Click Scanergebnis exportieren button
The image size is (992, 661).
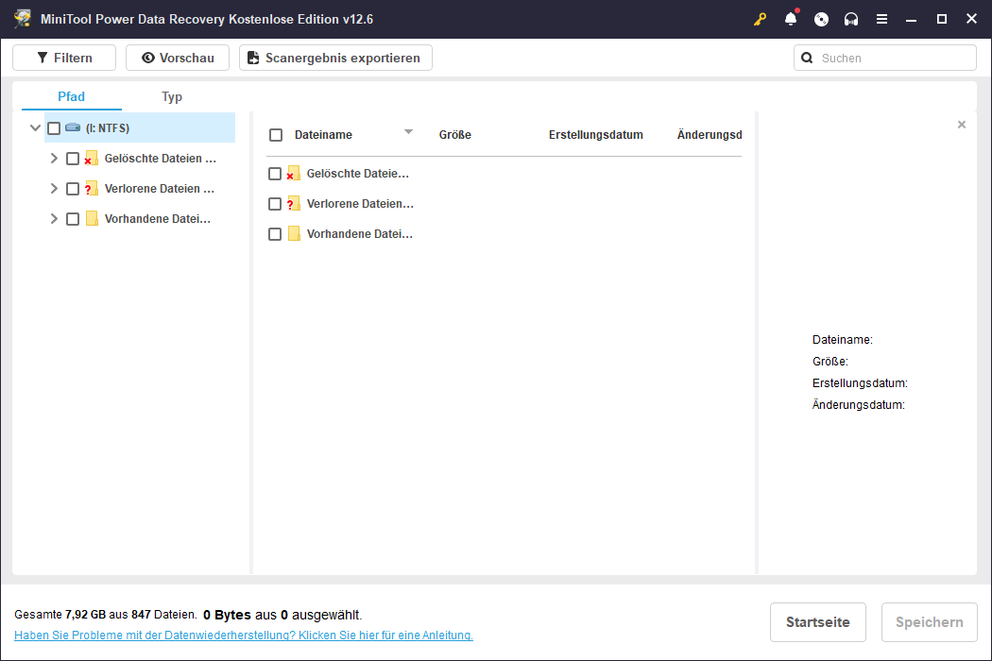(x=335, y=58)
